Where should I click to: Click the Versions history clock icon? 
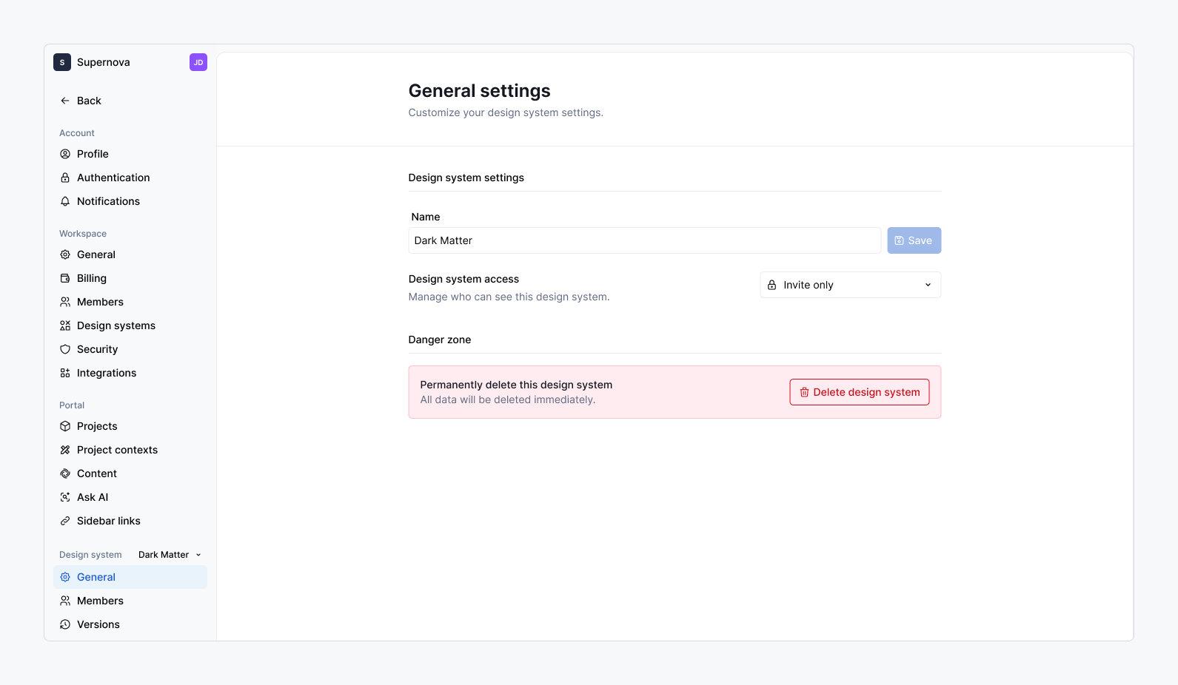tap(65, 624)
